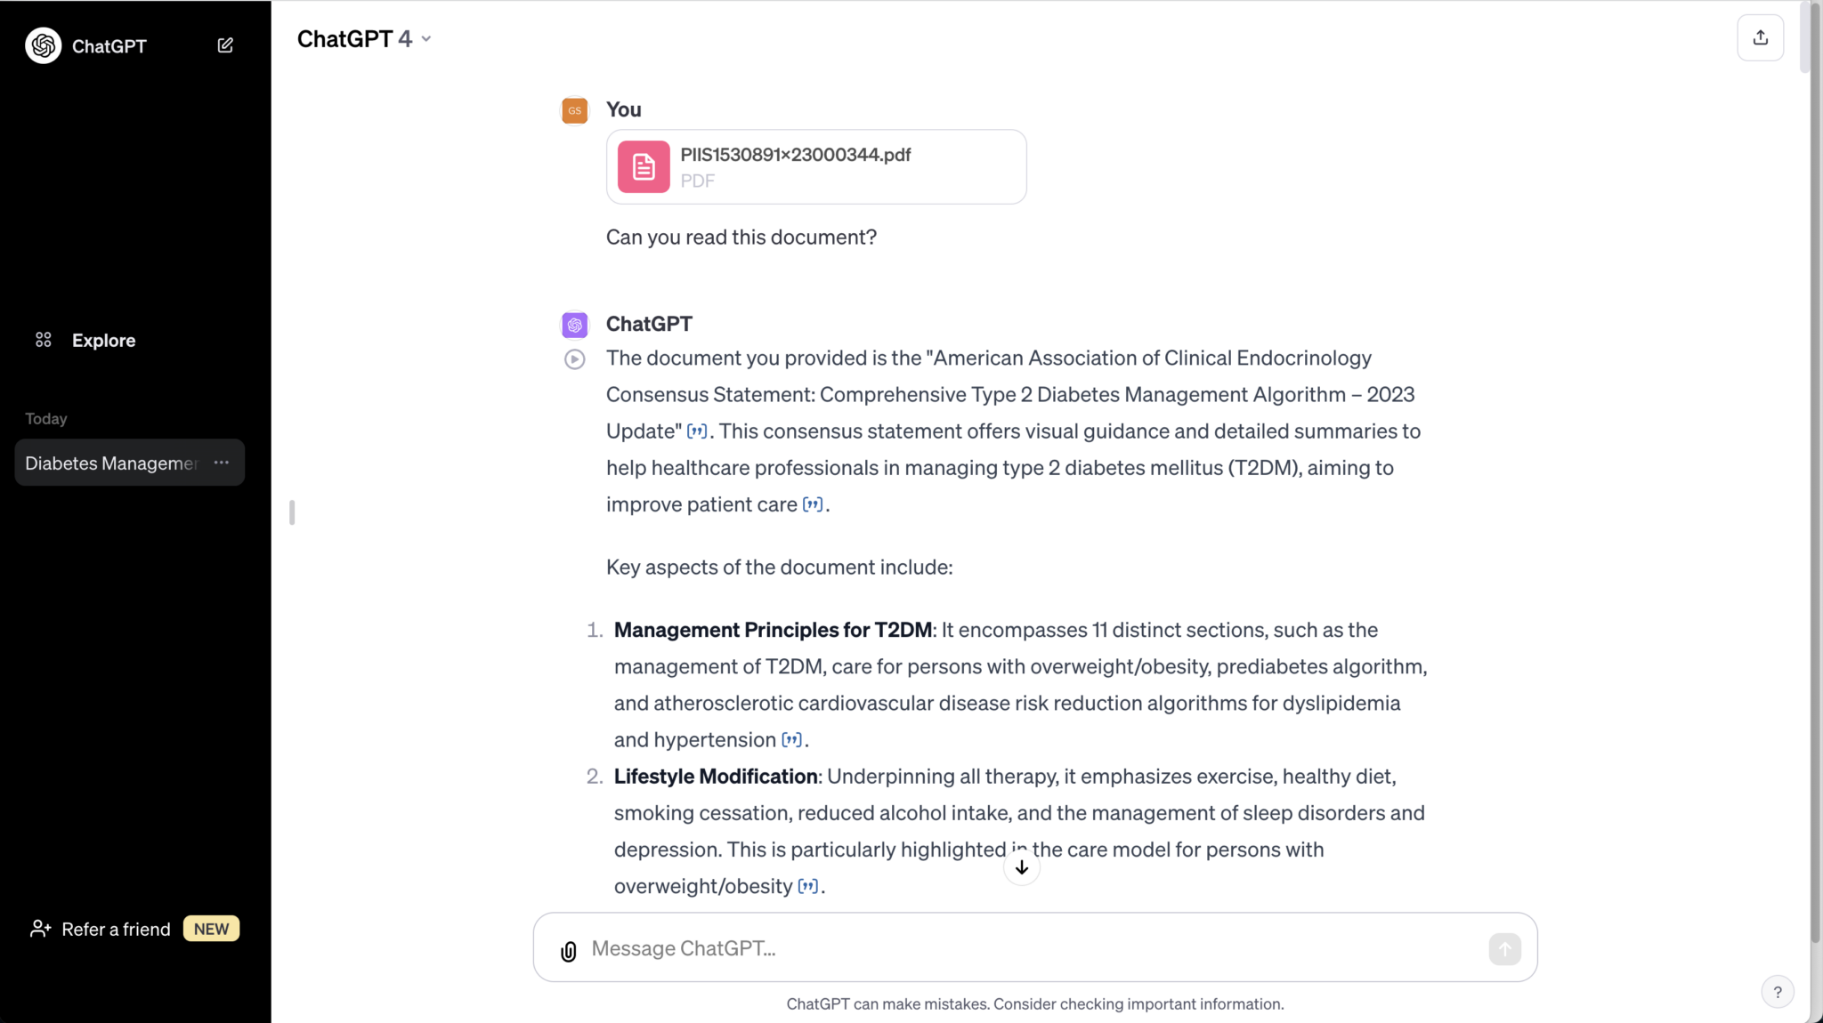Click the GS user avatar
The width and height of the screenshot is (1823, 1023).
coord(574,110)
